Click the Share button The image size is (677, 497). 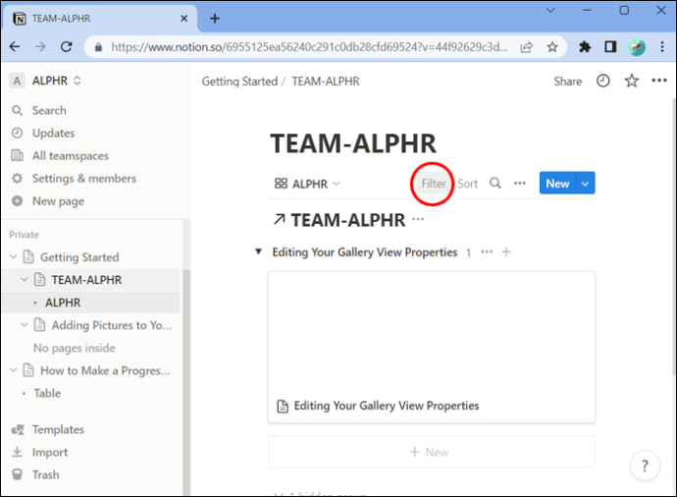(x=568, y=82)
